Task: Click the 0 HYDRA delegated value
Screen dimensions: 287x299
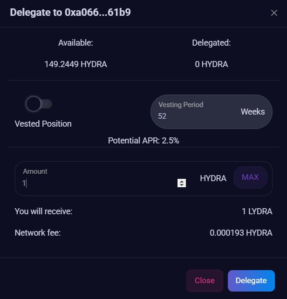Action: click(x=212, y=64)
